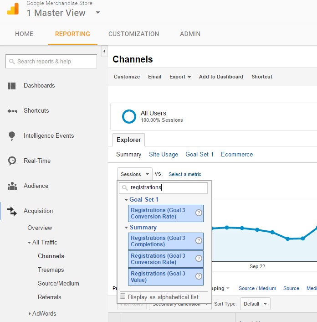
Task: Select Source primary dimension
Action: coord(291,288)
